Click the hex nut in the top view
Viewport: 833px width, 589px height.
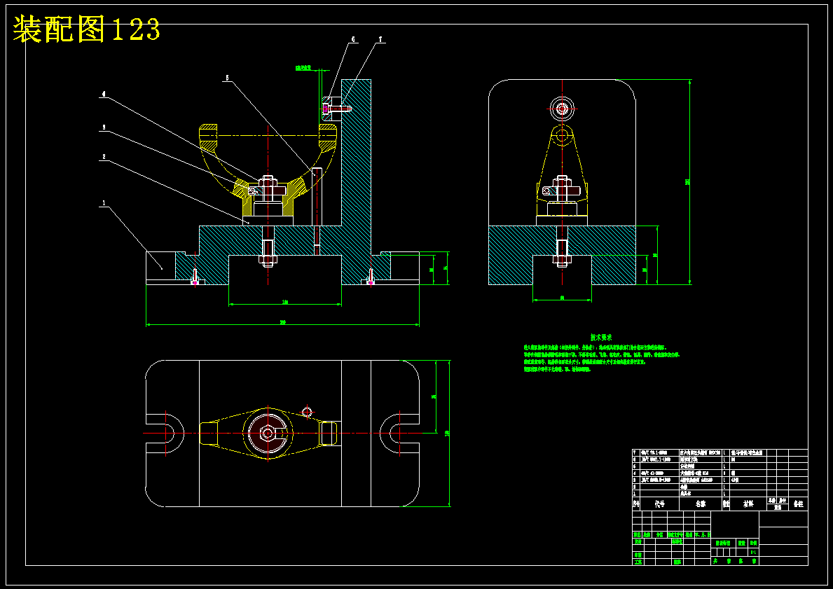[x=267, y=433]
